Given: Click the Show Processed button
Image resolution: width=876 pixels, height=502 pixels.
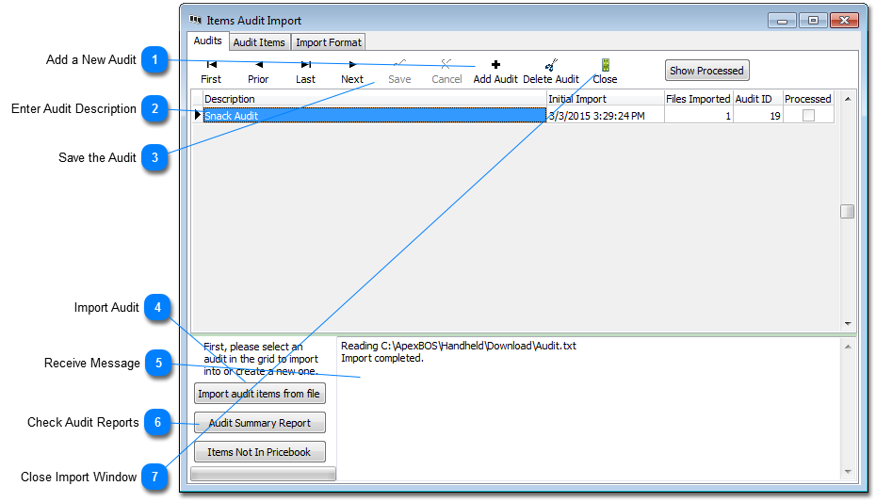Looking at the screenshot, I should [706, 71].
